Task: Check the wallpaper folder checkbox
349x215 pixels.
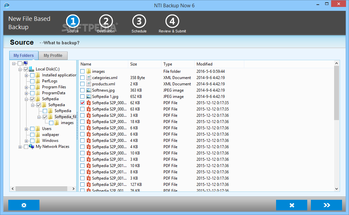Action: click(x=32, y=135)
